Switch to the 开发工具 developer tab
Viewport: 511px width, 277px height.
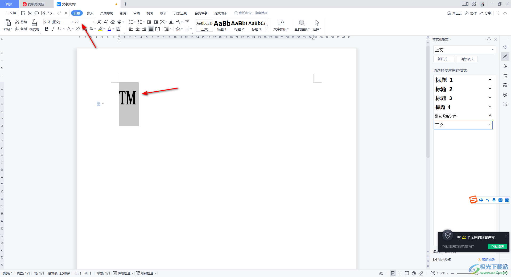[x=180, y=13]
